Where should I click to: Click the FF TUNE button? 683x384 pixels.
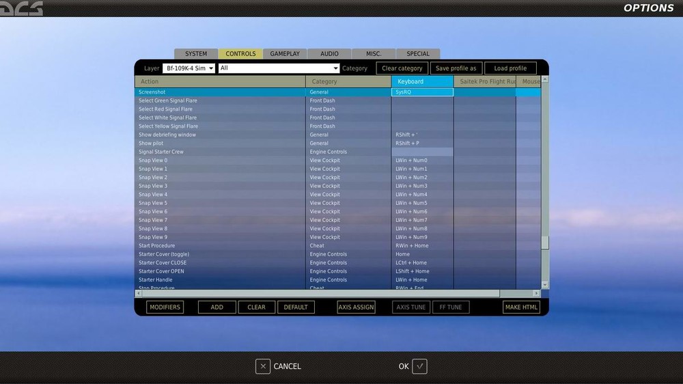(451, 307)
